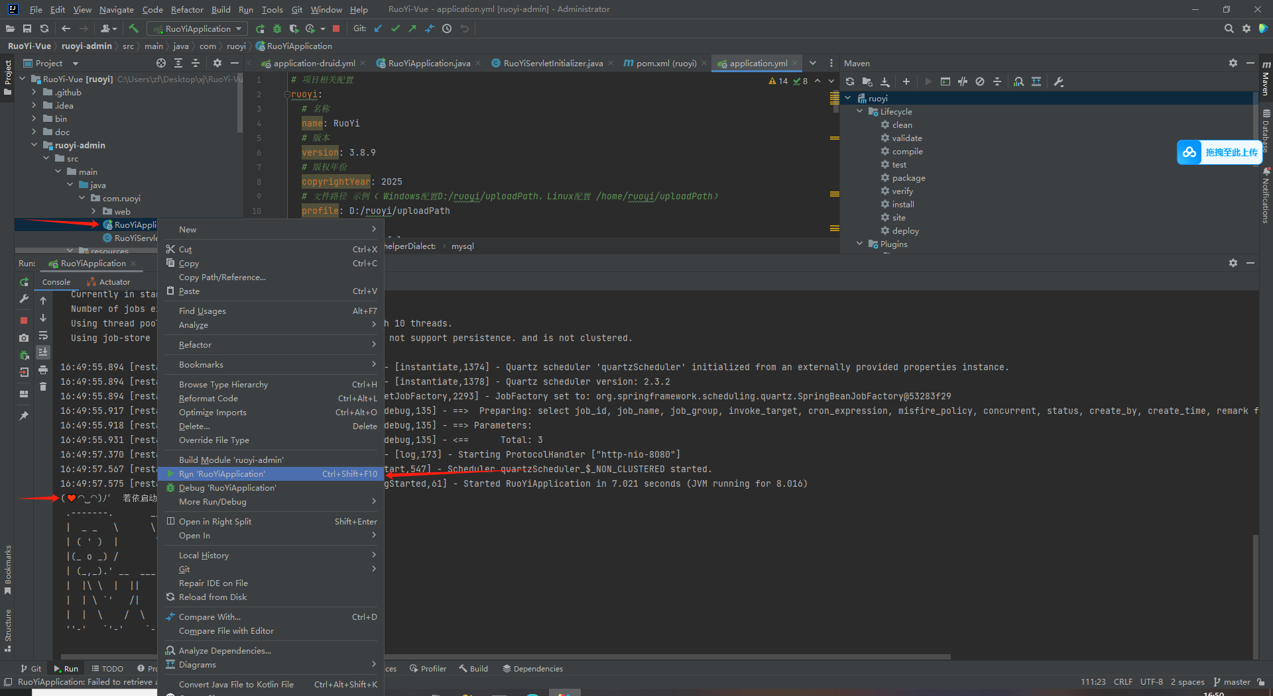Click the Git Update Project blue arrow
Screen dimensions: 1273x696
378,28
